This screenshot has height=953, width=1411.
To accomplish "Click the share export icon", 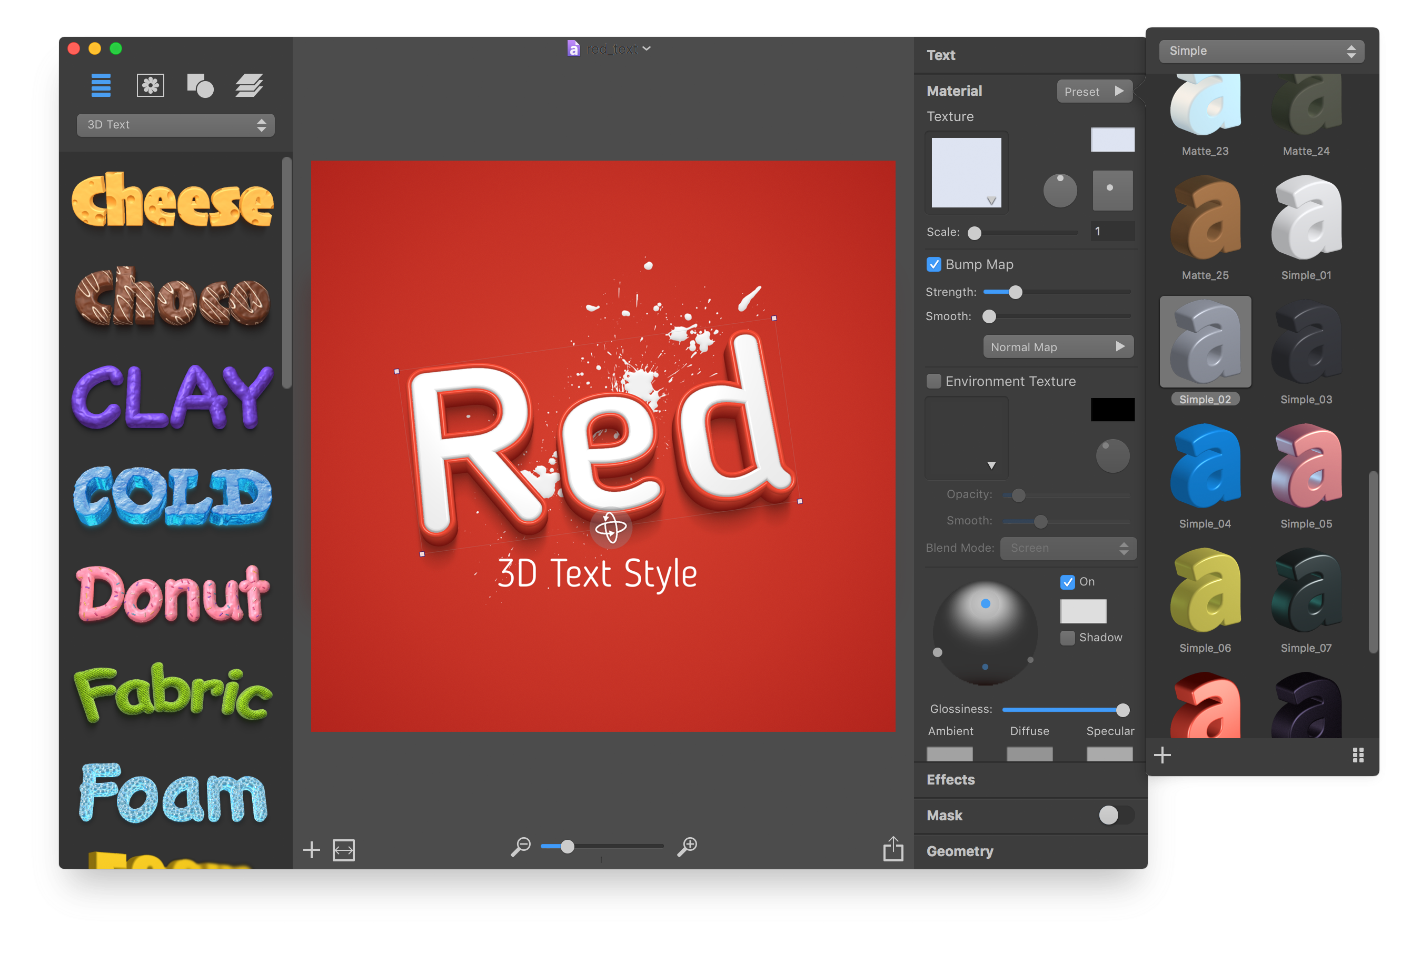I will [892, 849].
